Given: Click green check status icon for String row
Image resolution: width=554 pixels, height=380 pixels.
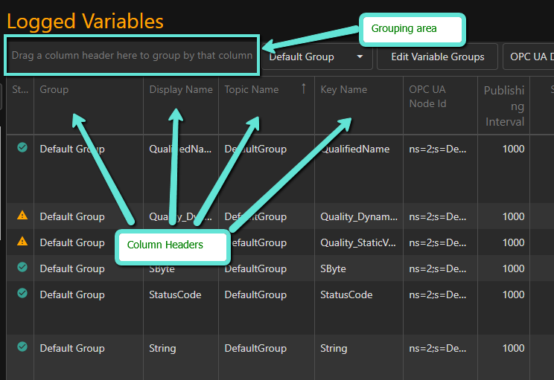Looking at the screenshot, I should point(22,347).
